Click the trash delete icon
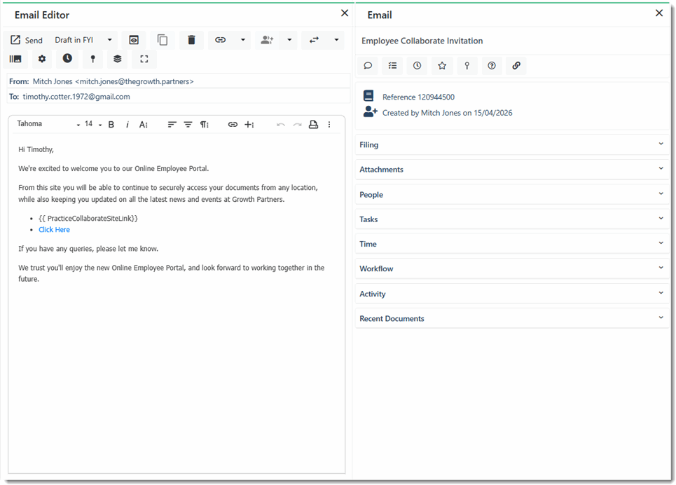Viewport: 676px width, 485px height. click(x=191, y=40)
